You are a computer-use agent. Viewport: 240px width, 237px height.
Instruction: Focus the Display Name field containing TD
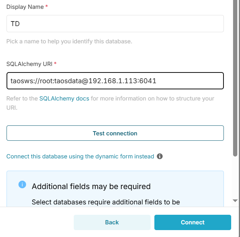(x=115, y=24)
